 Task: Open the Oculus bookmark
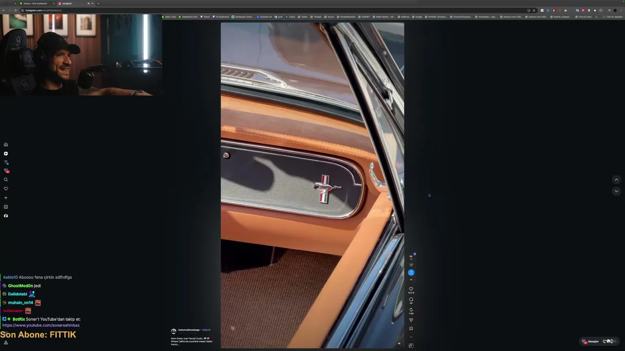click(x=329, y=17)
